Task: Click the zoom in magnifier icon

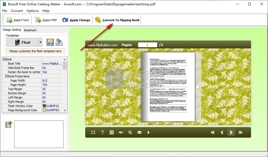Action: click(x=130, y=132)
